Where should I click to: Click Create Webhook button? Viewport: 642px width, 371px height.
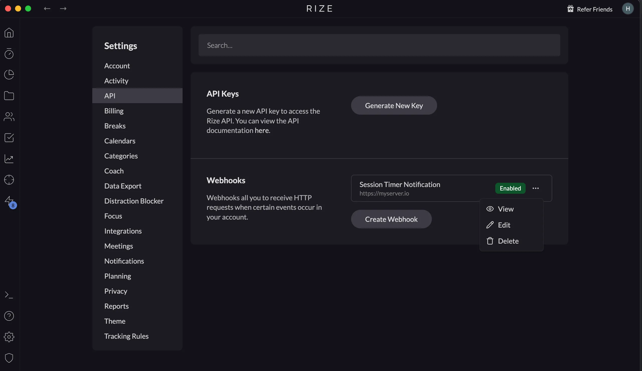[391, 219]
